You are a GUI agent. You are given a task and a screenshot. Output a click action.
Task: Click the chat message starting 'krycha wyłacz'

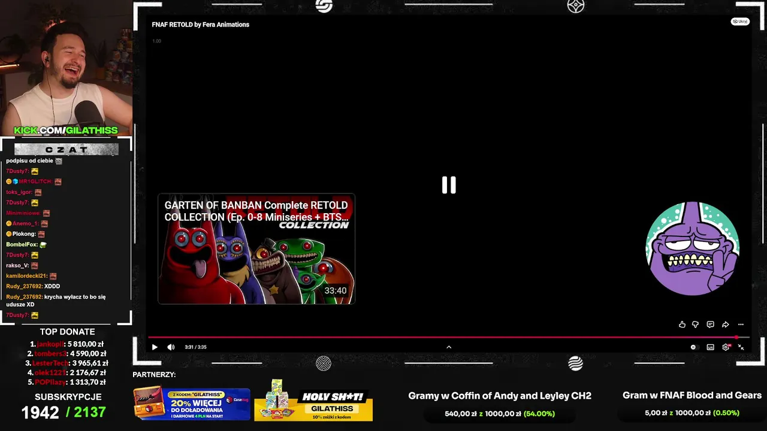(56, 301)
